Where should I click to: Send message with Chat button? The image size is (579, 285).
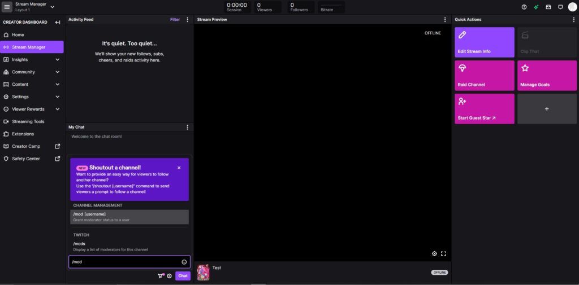[183, 276]
